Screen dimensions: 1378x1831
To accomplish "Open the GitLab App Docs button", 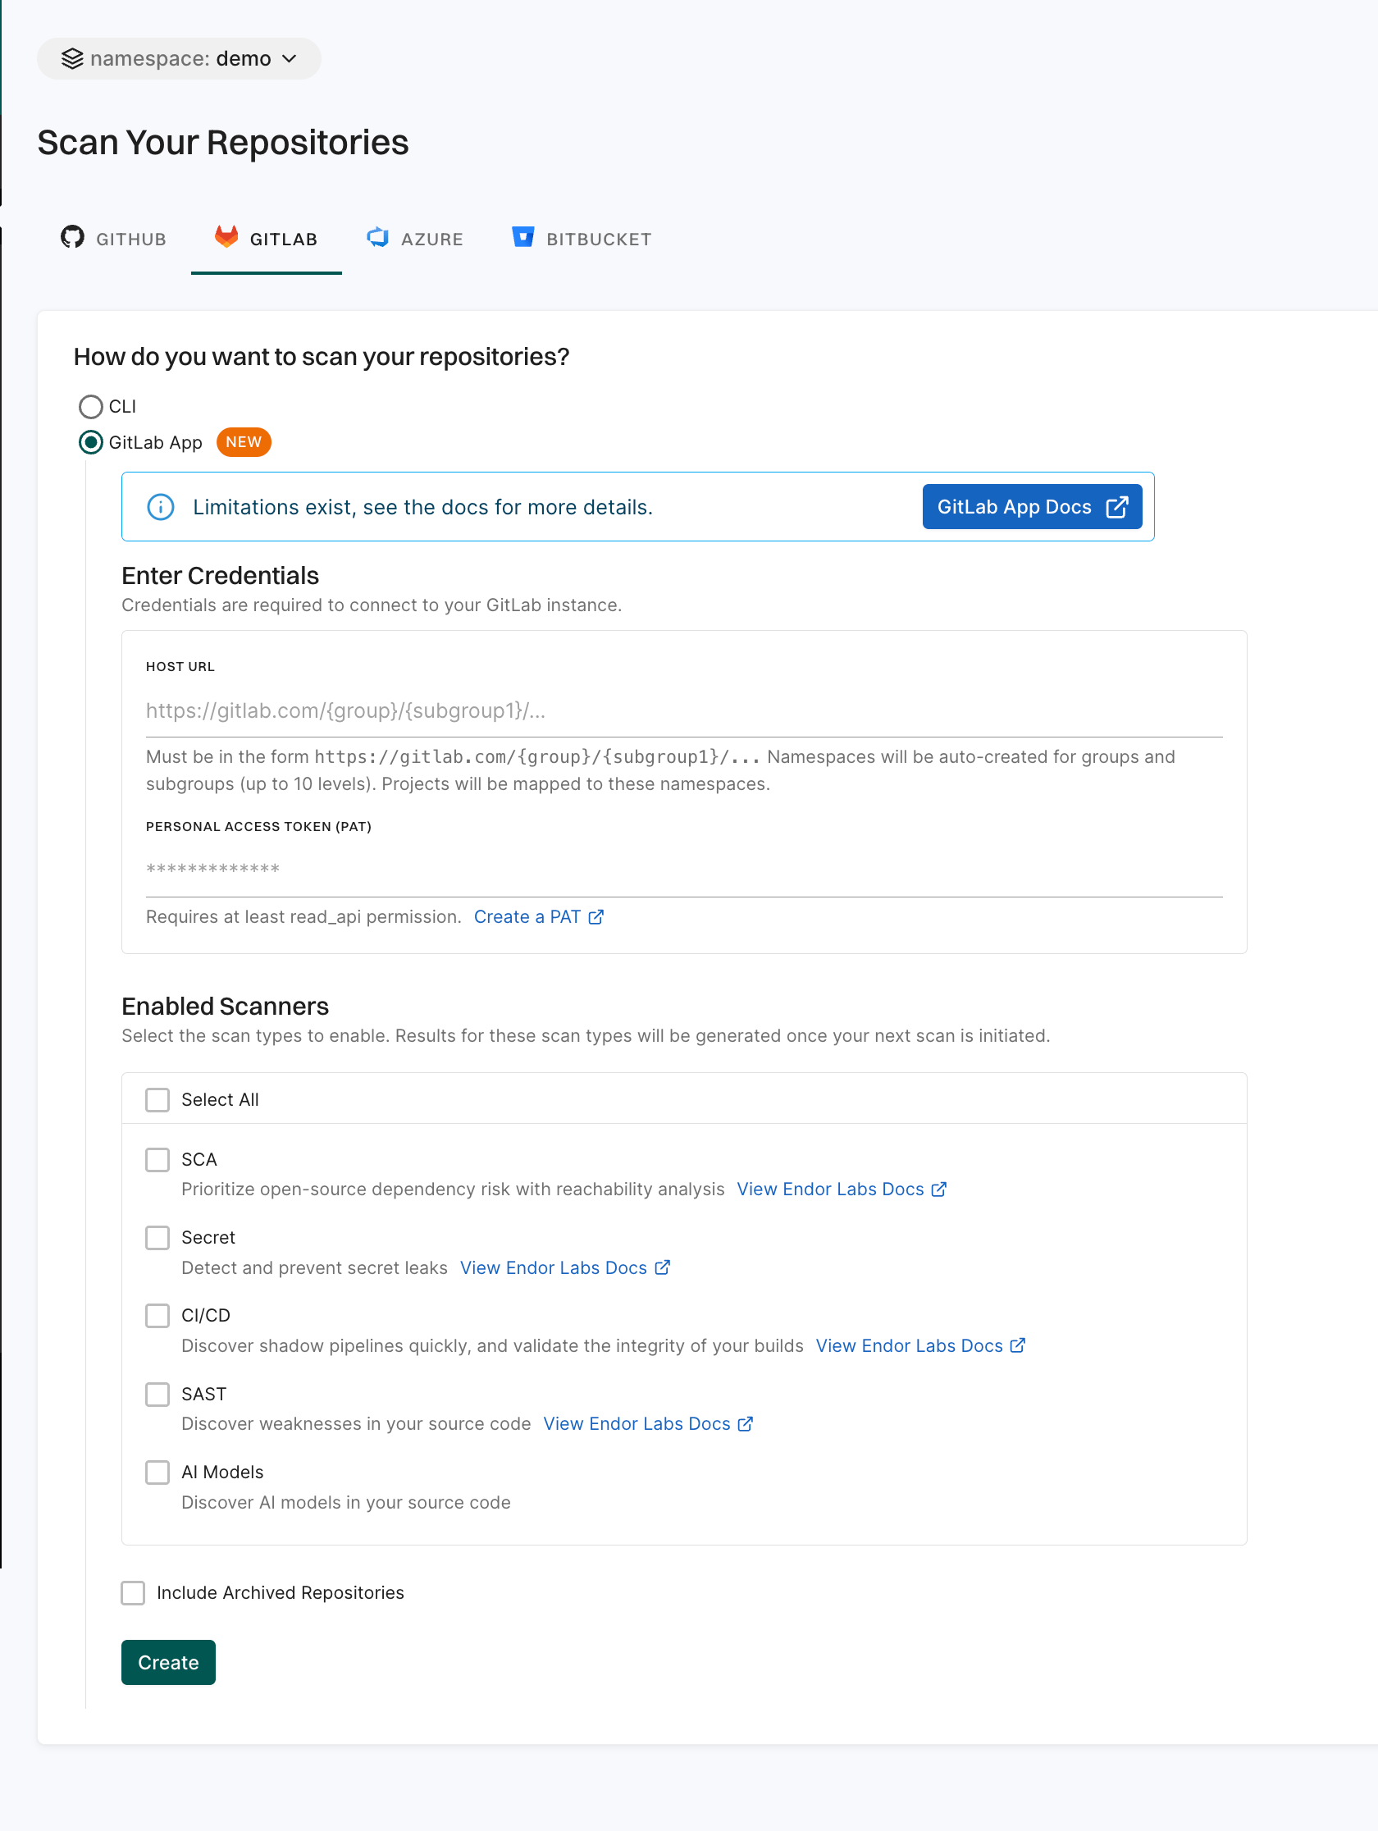I will [1032, 508].
